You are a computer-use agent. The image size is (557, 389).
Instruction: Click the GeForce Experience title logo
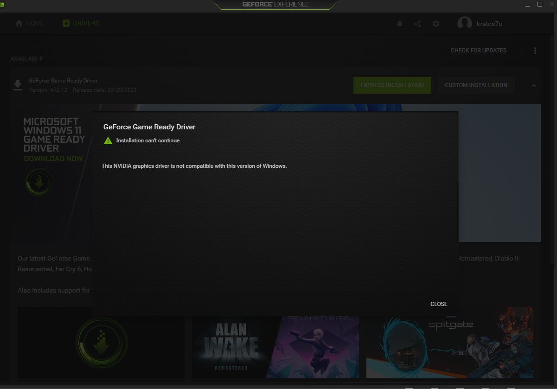click(275, 4)
